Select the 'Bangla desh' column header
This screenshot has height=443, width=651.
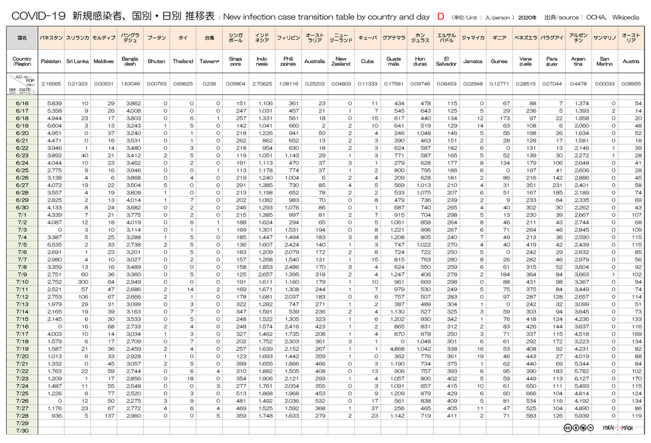129,61
